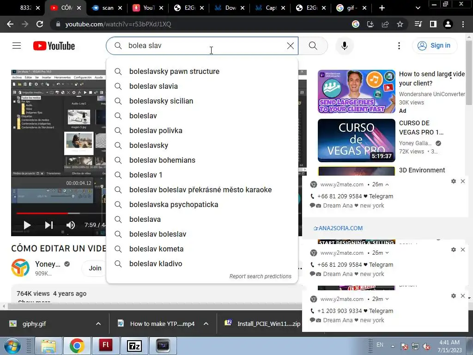Click the Join button
The width and height of the screenshot is (473, 355).
tap(95, 268)
